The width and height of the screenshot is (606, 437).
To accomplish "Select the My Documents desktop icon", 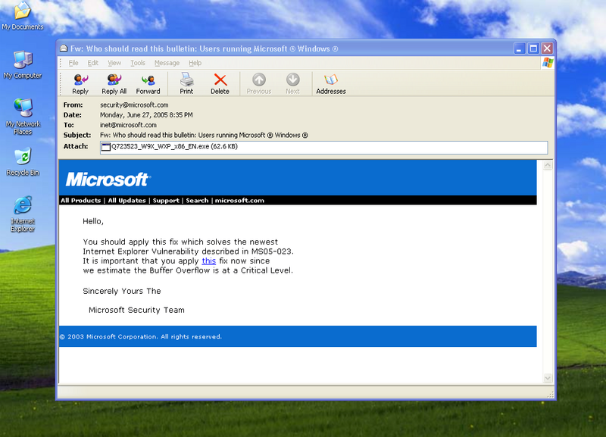I will pos(23,16).
